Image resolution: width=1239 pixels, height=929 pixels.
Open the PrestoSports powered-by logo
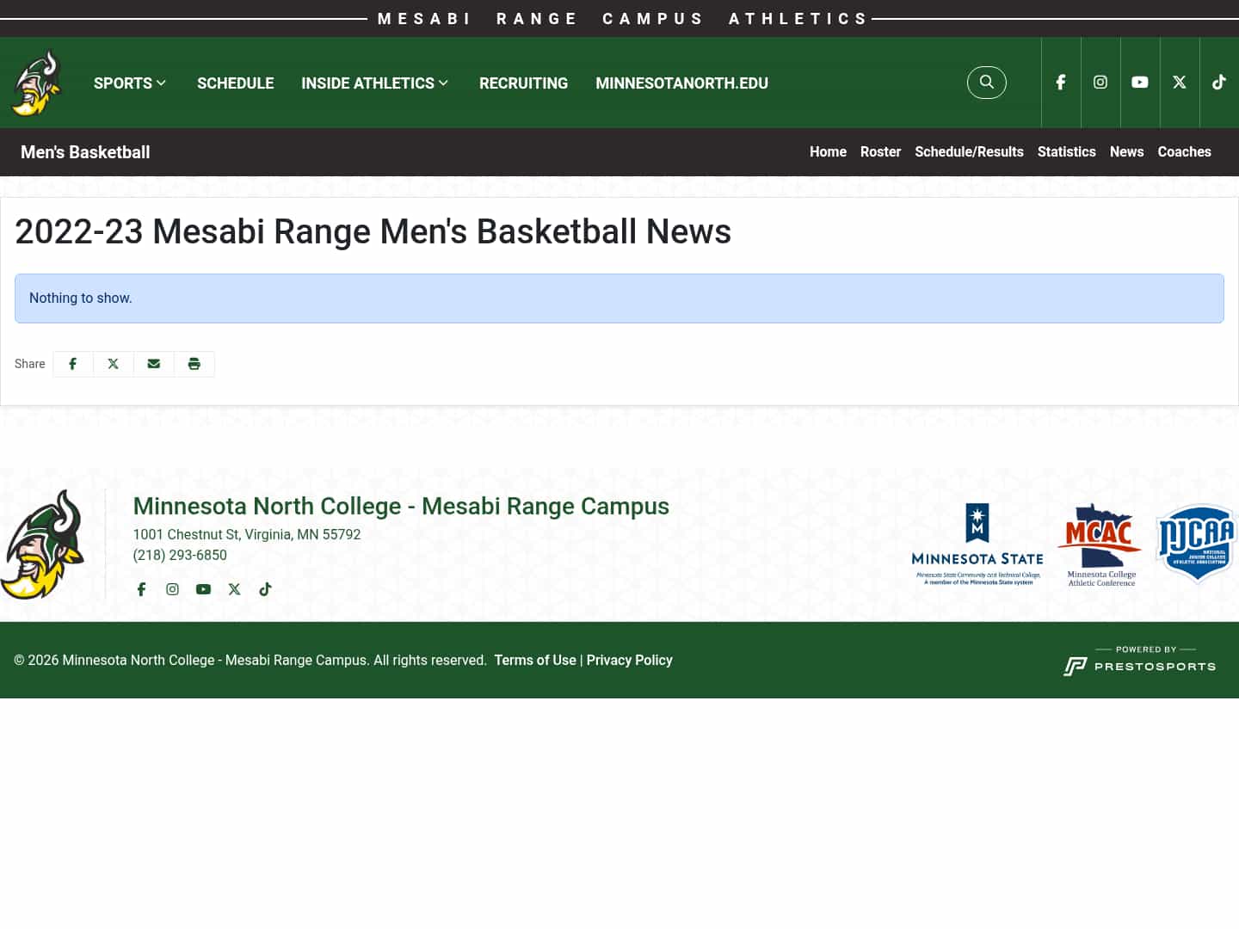point(1140,661)
